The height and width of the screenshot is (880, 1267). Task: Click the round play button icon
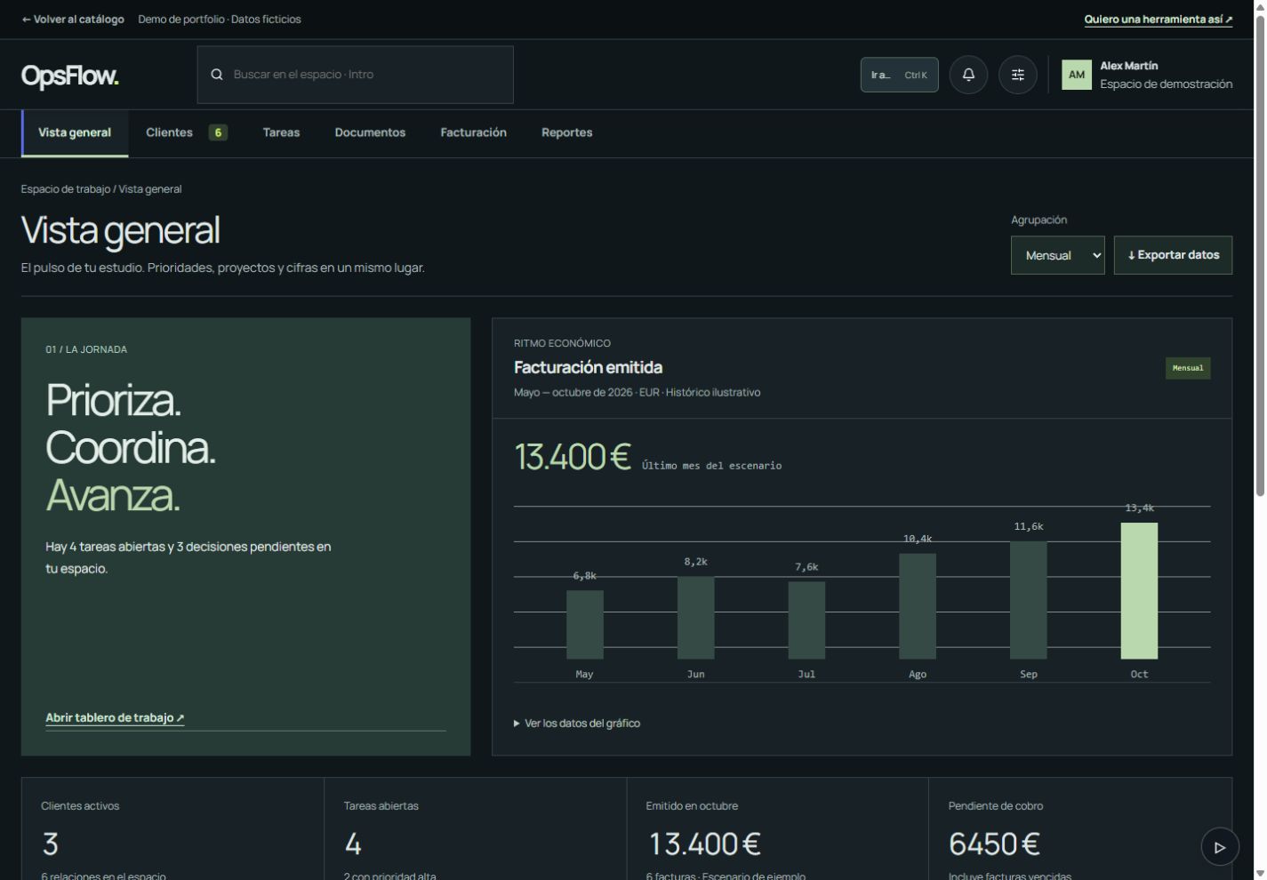click(1220, 847)
